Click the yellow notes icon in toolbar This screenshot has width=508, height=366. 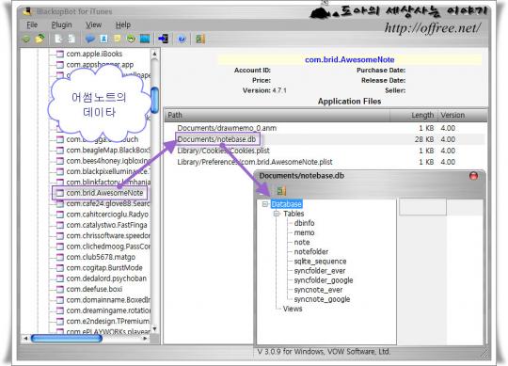click(x=118, y=39)
